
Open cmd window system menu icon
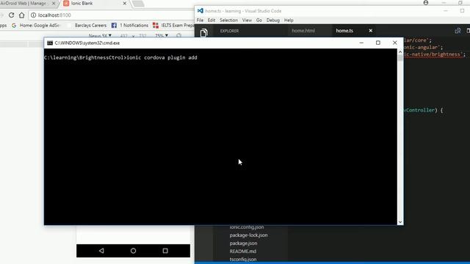coord(50,43)
